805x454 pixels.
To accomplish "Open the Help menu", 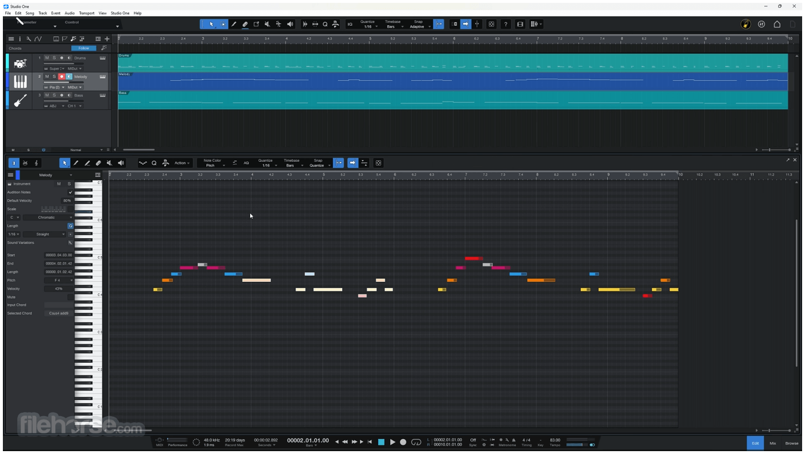I will point(137,13).
